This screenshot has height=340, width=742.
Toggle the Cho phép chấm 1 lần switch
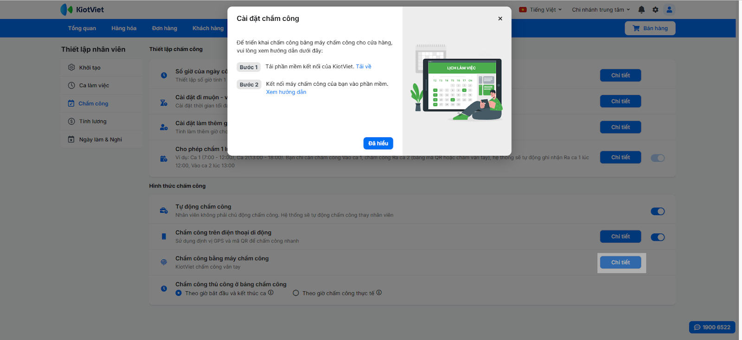pyautogui.click(x=658, y=158)
